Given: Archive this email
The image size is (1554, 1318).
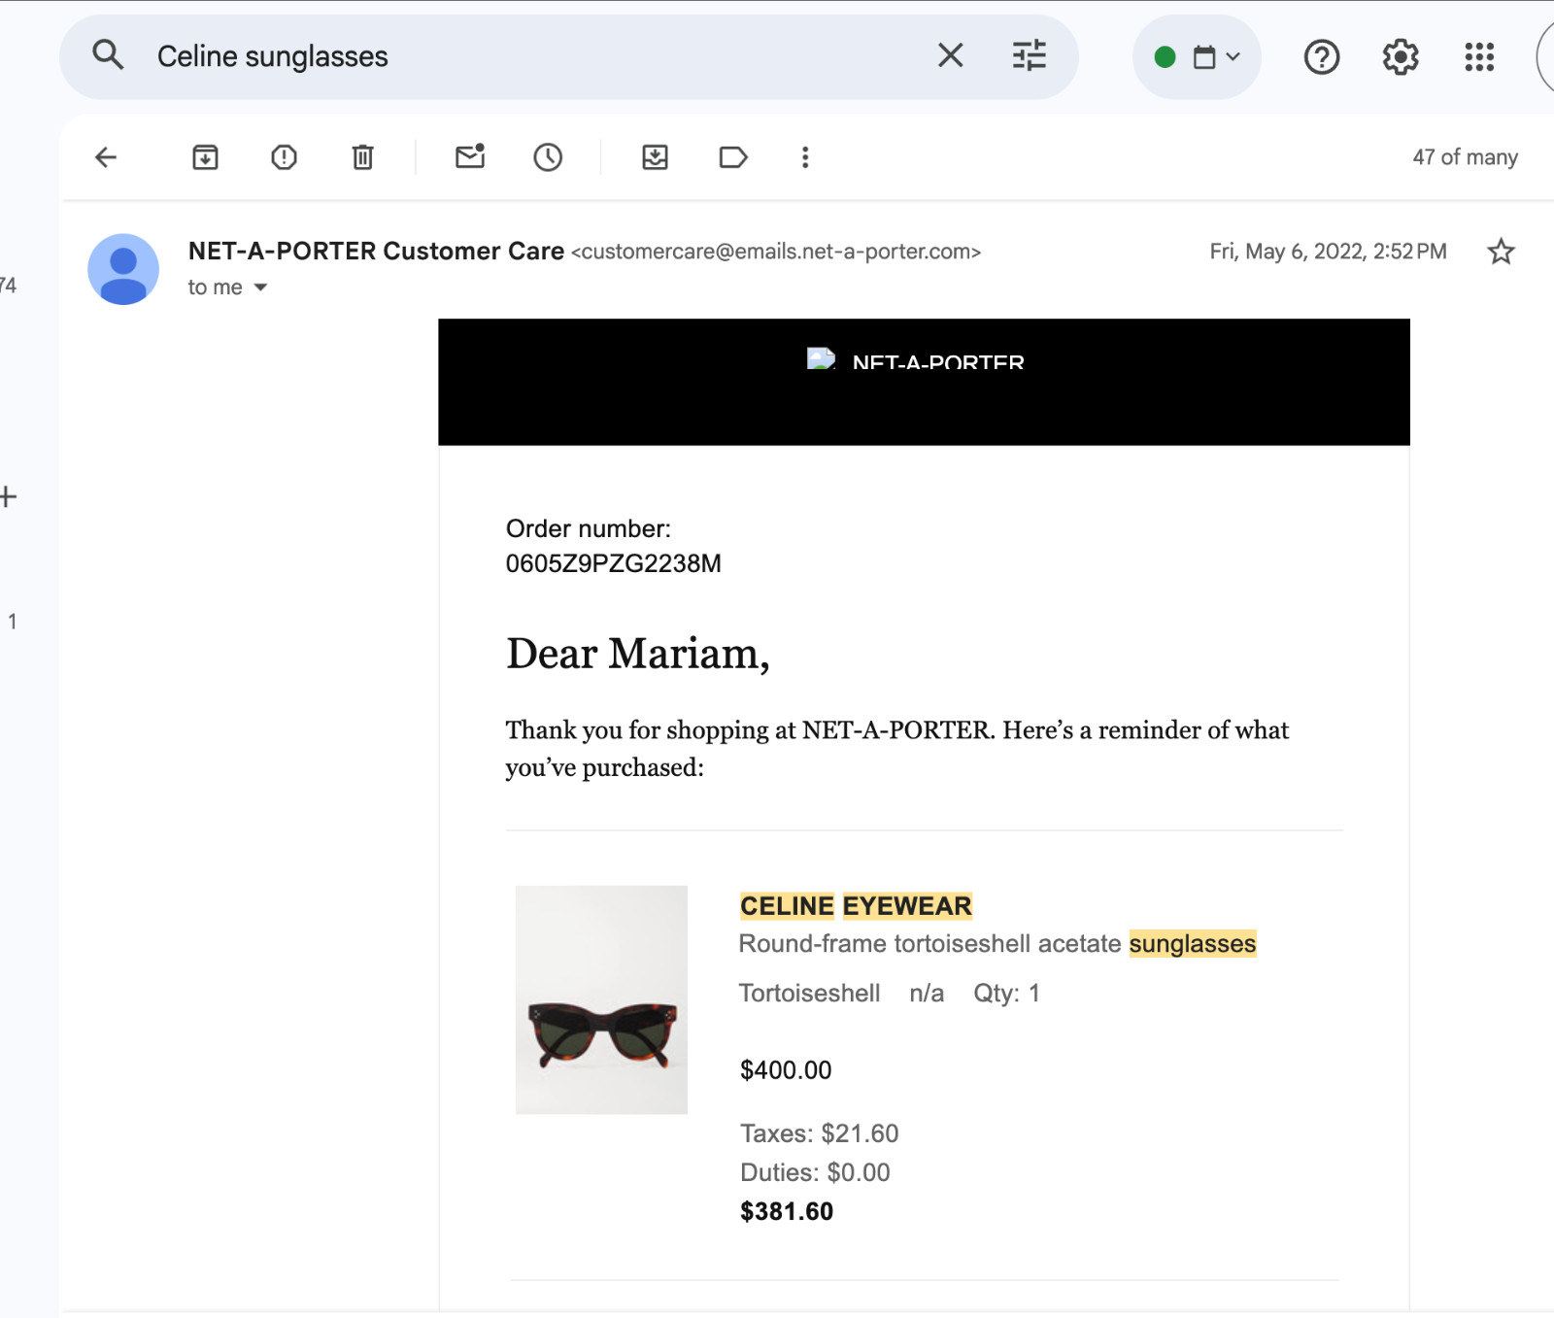Looking at the screenshot, I should 204,156.
